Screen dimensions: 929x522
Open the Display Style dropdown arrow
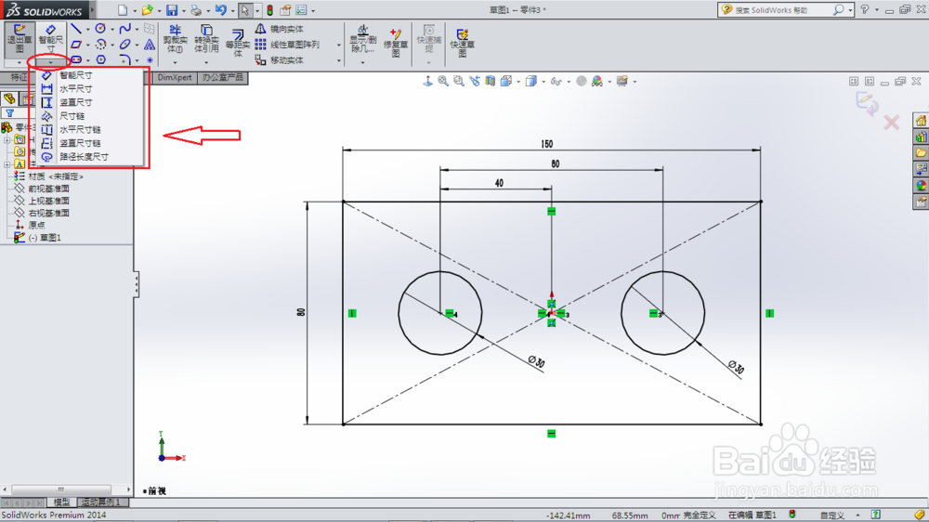tap(543, 82)
